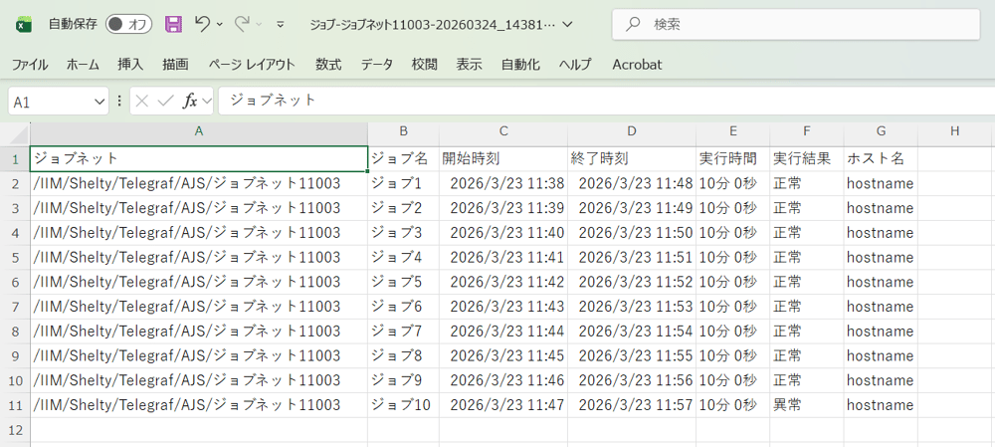Select row 12 header
Image resolution: width=995 pixels, height=447 pixels.
(15, 430)
